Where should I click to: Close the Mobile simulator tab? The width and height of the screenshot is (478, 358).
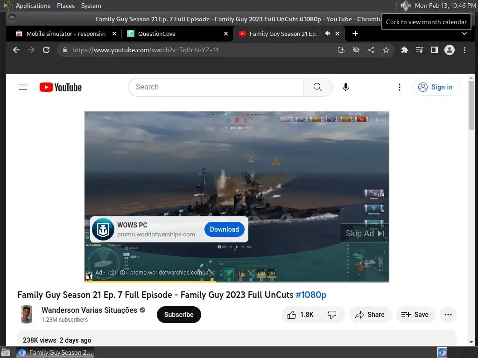click(114, 34)
